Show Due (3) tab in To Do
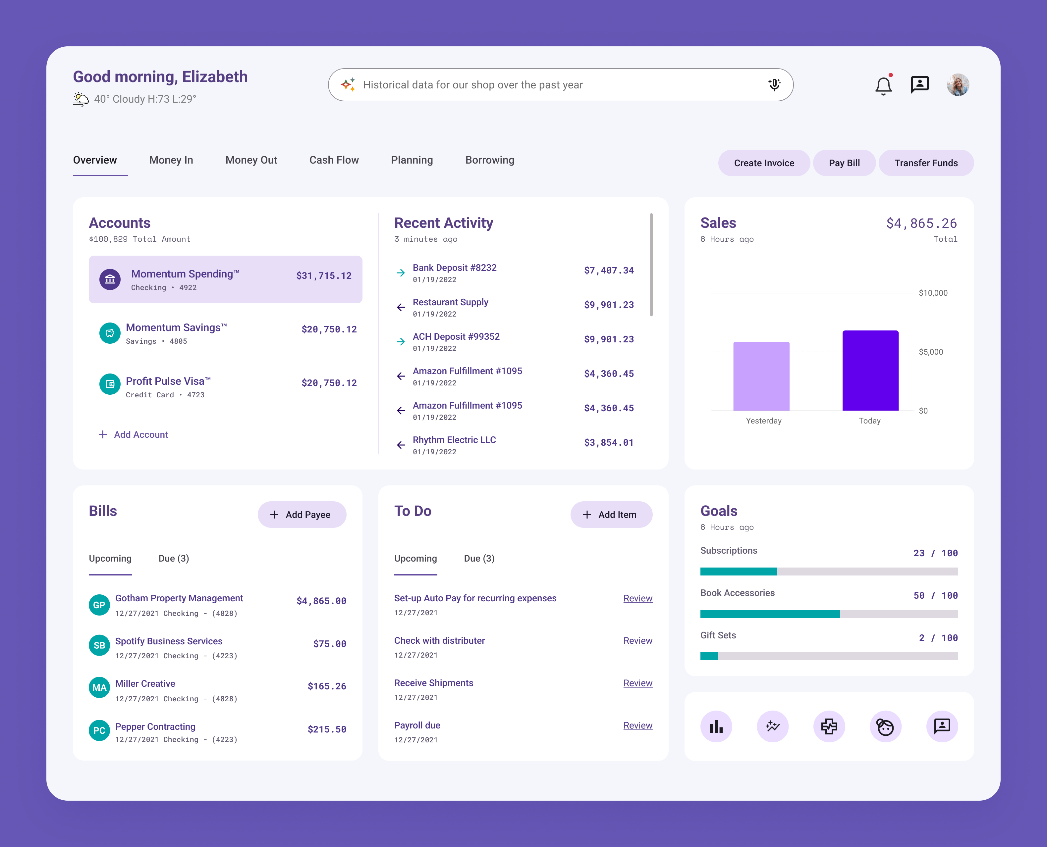1047x847 pixels. (479, 558)
